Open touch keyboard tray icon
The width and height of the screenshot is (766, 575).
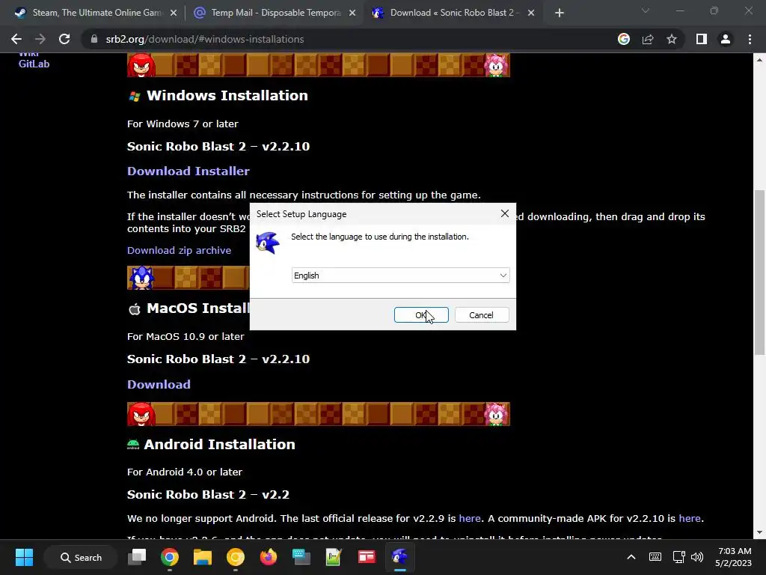point(655,557)
